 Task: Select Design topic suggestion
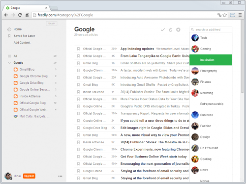coord(211,137)
